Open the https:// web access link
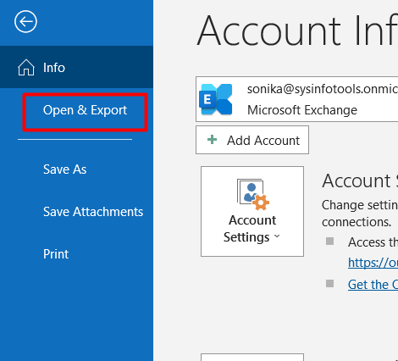 tap(373, 263)
